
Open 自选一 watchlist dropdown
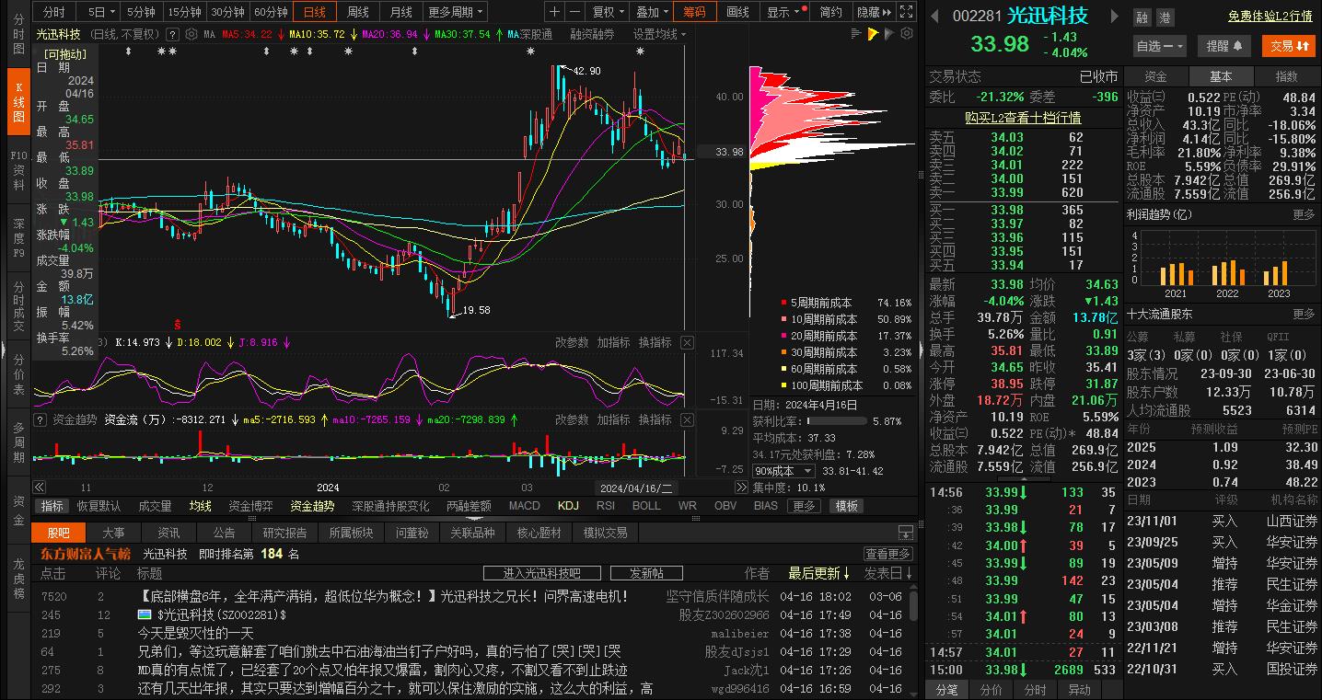pos(1159,45)
